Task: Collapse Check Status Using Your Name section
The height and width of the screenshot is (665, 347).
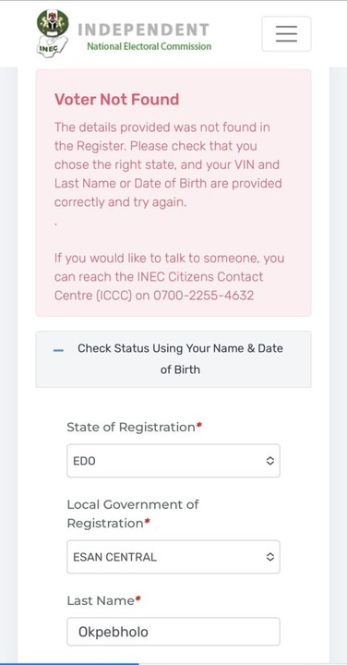Action: coord(173,358)
